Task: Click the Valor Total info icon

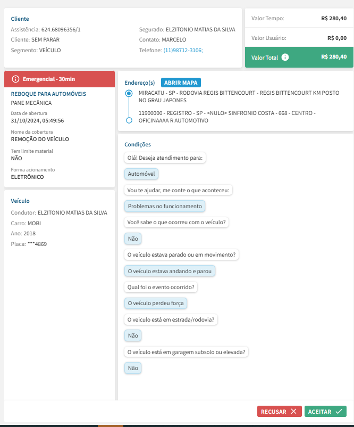Action: [x=285, y=57]
